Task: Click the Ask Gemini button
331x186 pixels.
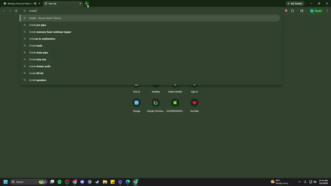Action: coord(295,4)
